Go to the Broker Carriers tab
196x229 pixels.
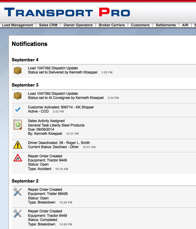[x=112, y=25]
